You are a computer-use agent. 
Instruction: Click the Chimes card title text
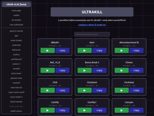pos(129,62)
